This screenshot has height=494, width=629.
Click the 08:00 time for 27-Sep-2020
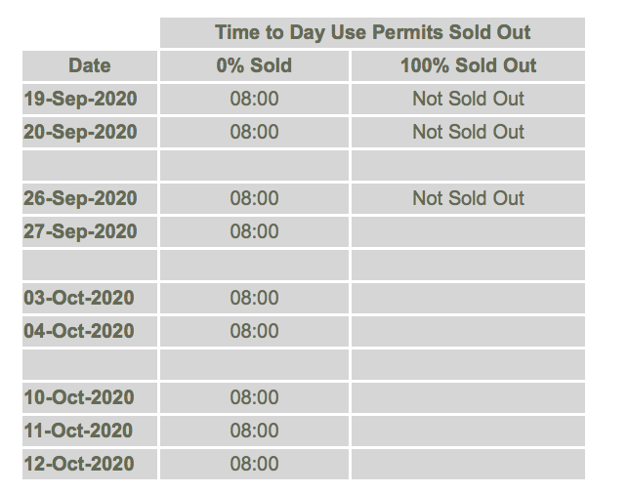(x=254, y=231)
